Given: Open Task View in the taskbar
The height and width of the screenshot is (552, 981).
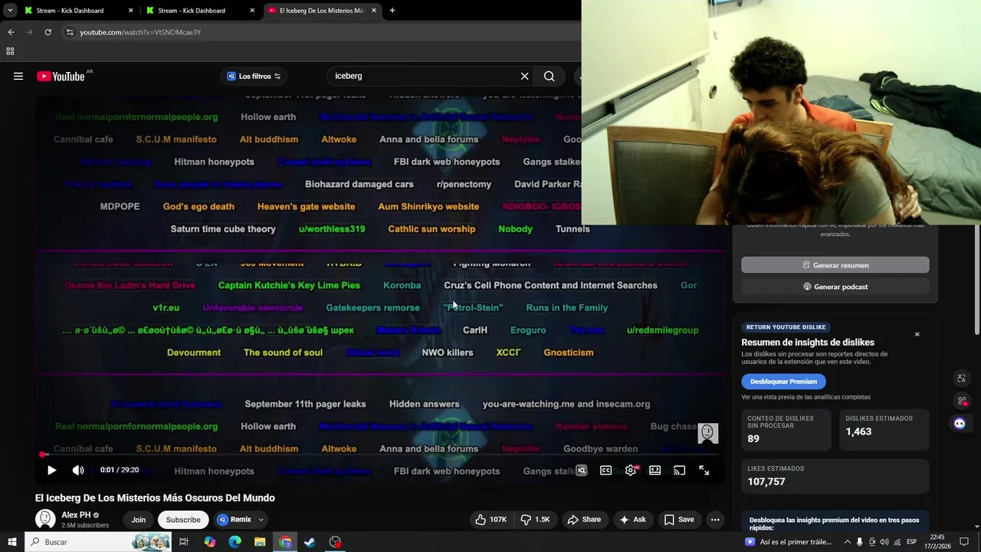Looking at the screenshot, I should coord(184,542).
